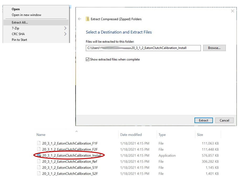Image resolution: width=252 pixels, height=187 pixels.
Task: Click the 111,448 KB size cell
Action: tap(210, 149)
